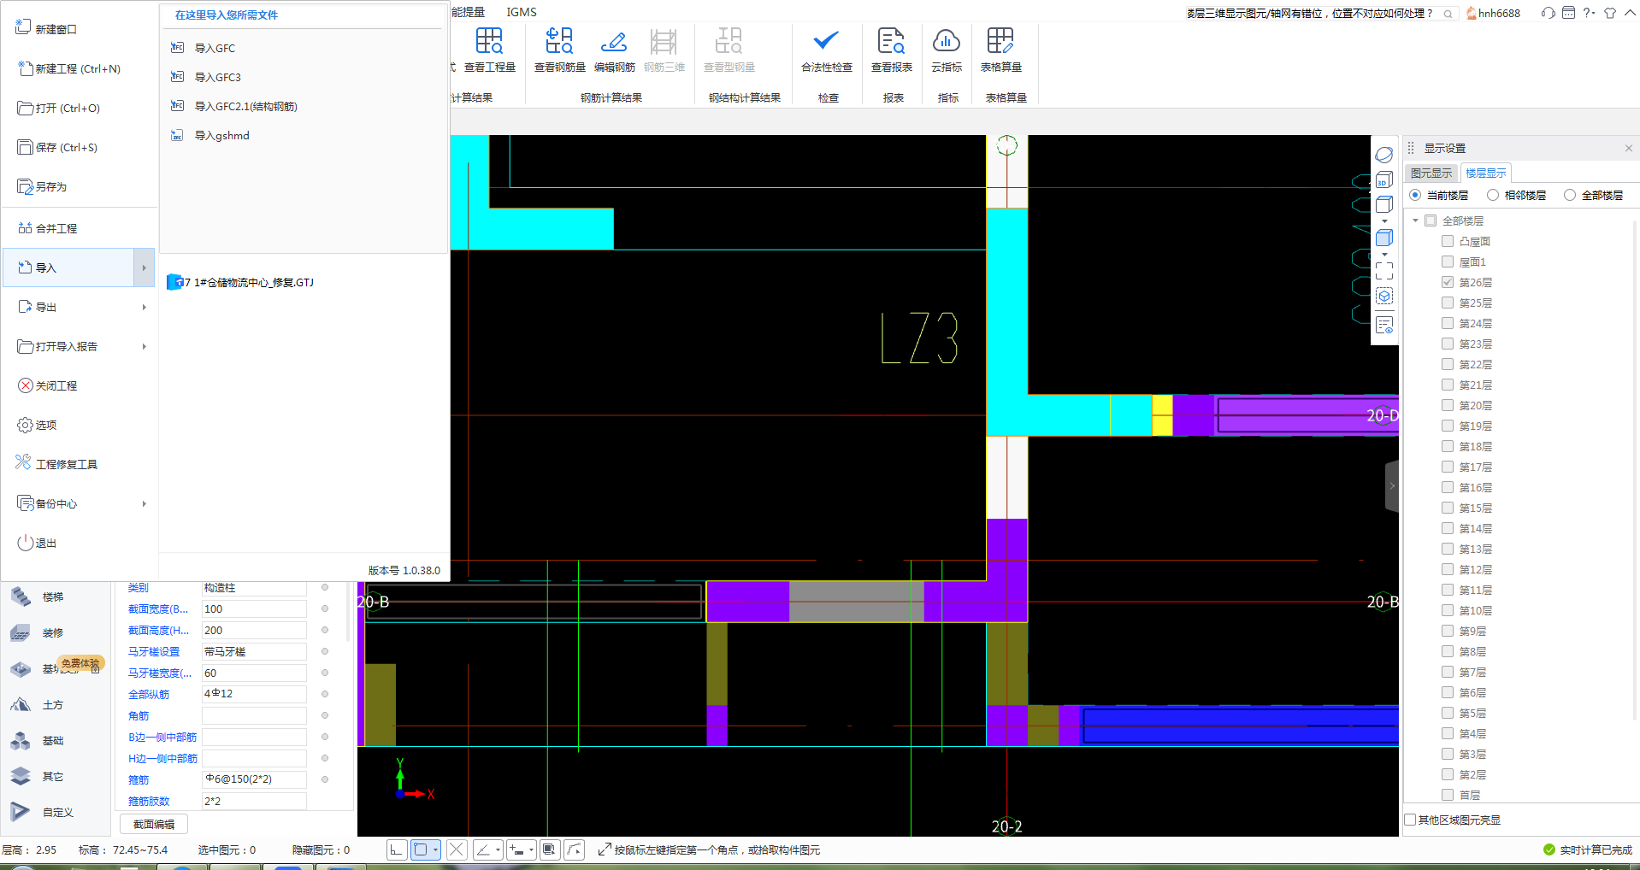Select the 当前楼层 radio button
1640x870 pixels.
[x=1415, y=195]
